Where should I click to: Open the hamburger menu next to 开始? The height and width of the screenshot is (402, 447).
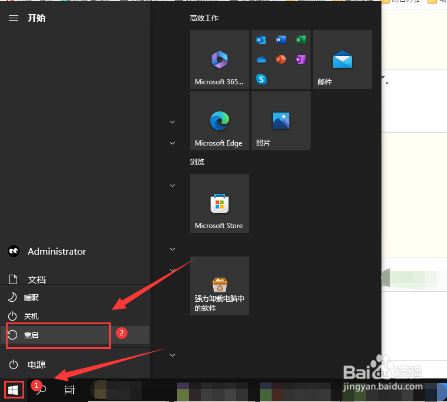14,18
